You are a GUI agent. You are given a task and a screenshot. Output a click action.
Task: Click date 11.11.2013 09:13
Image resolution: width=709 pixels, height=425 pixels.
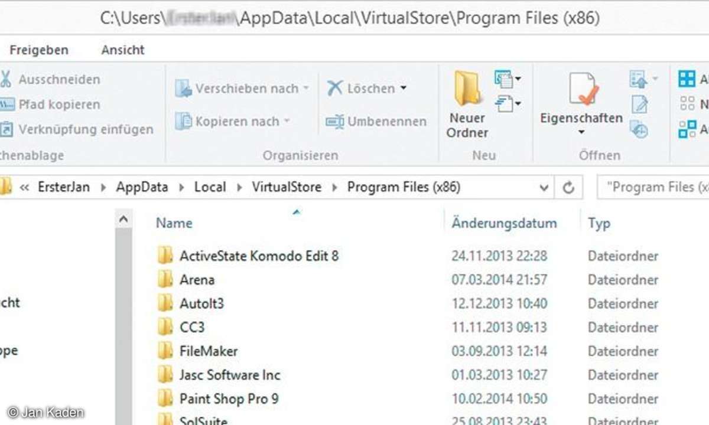[499, 327]
